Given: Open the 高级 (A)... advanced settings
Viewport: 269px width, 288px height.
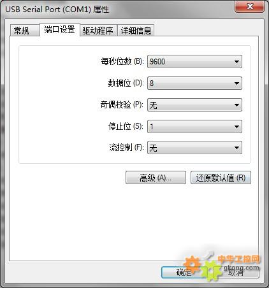Looking at the screenshot, I should (156, 178).
